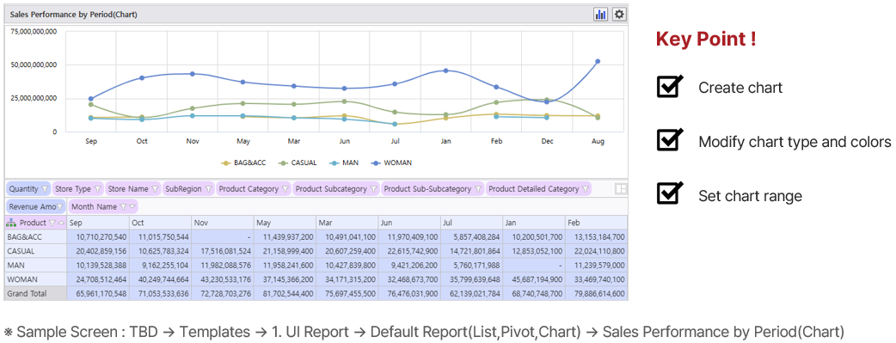
Task: Click the Product hierarchy icon in row header
Action: coord(11,223)
